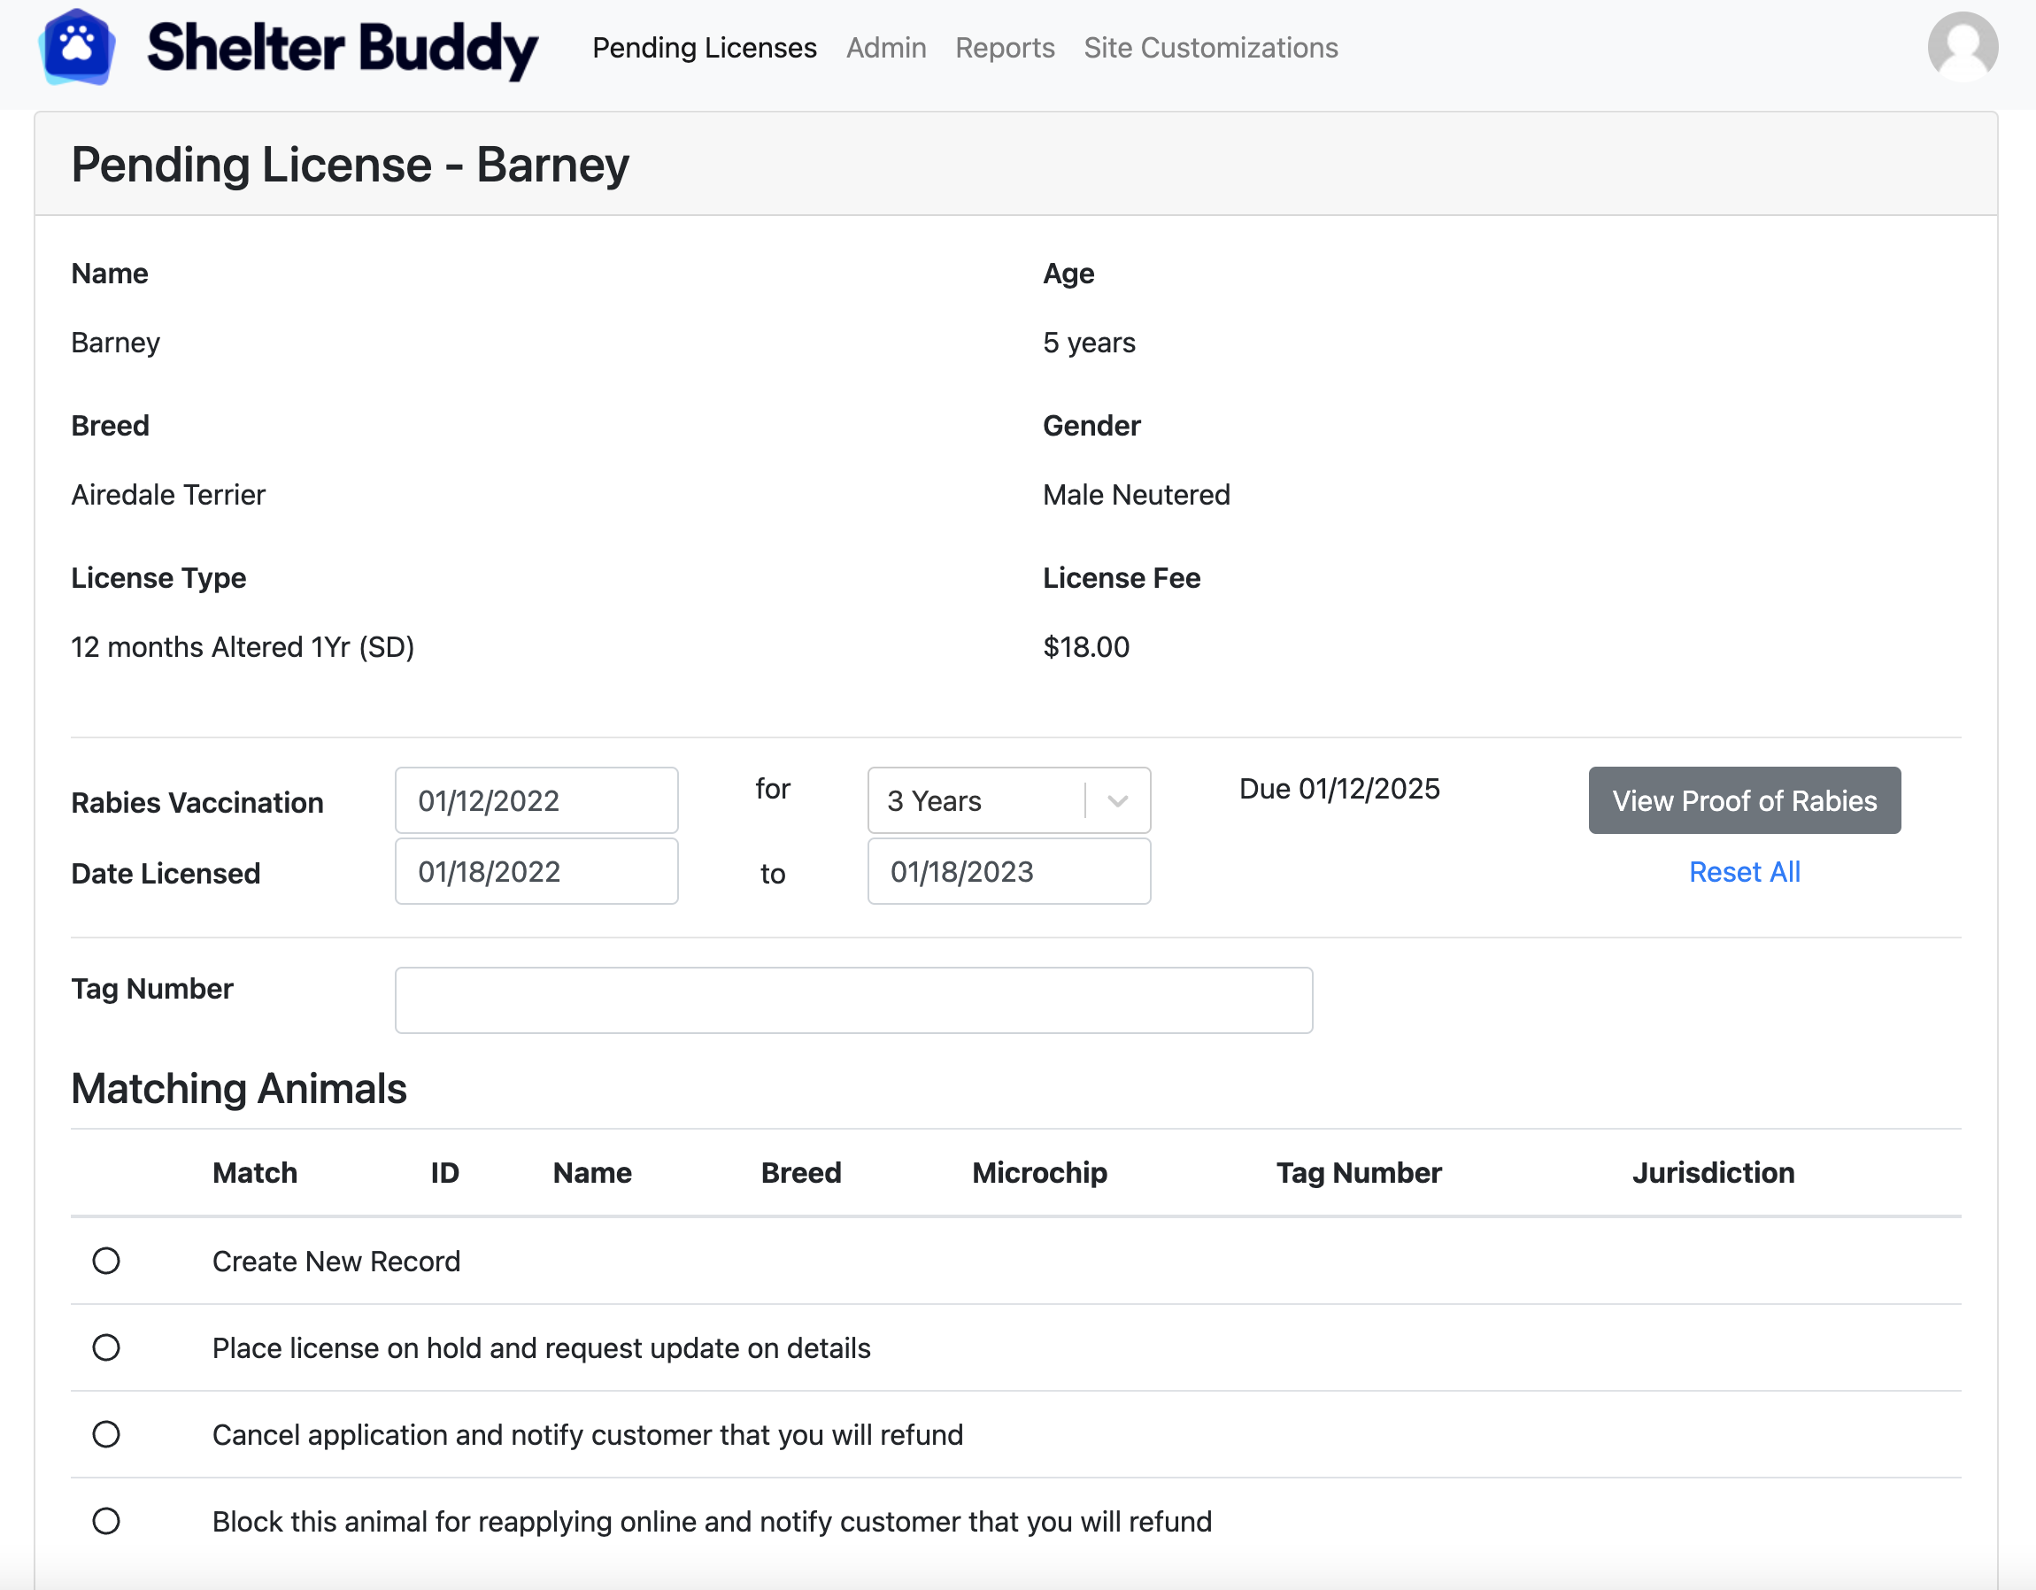Image resolution: width=2036 pixels, height=1590 pixels.
Task: Click the Shelter Buddy brand name text
Action: pos(342,49)
